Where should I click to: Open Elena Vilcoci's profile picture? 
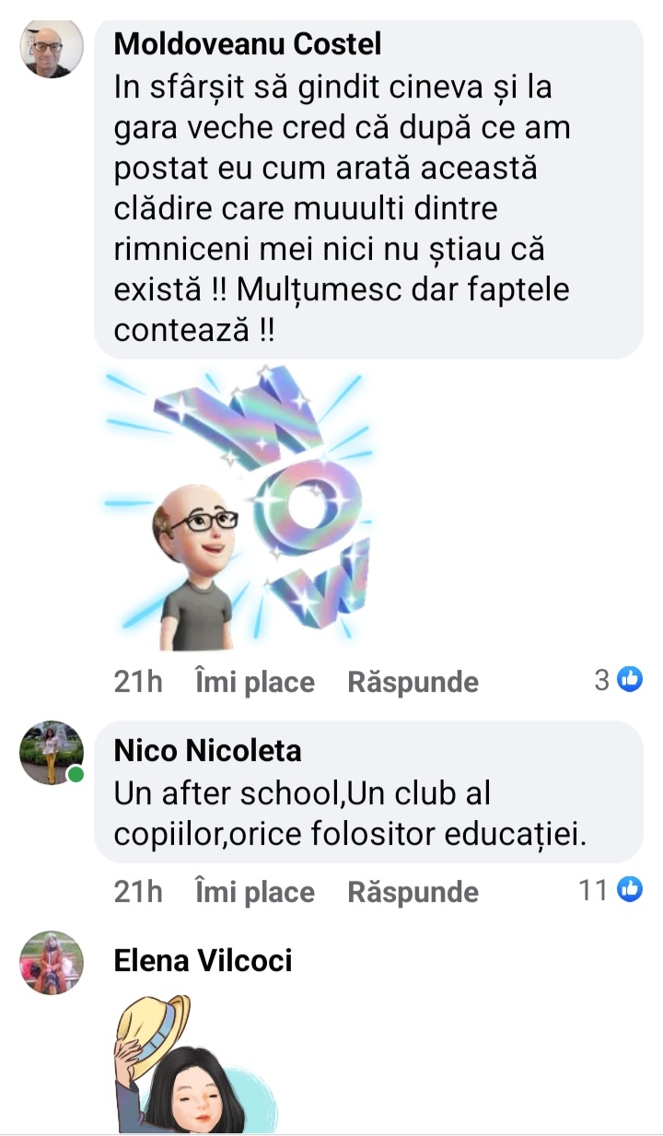click(52, 962)
